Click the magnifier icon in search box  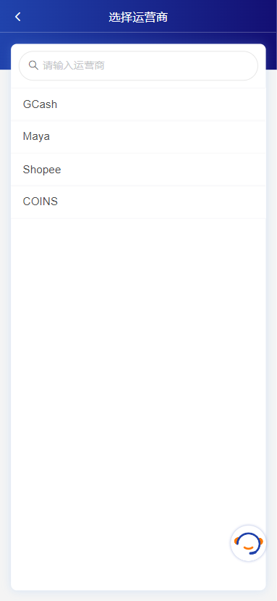33,65
